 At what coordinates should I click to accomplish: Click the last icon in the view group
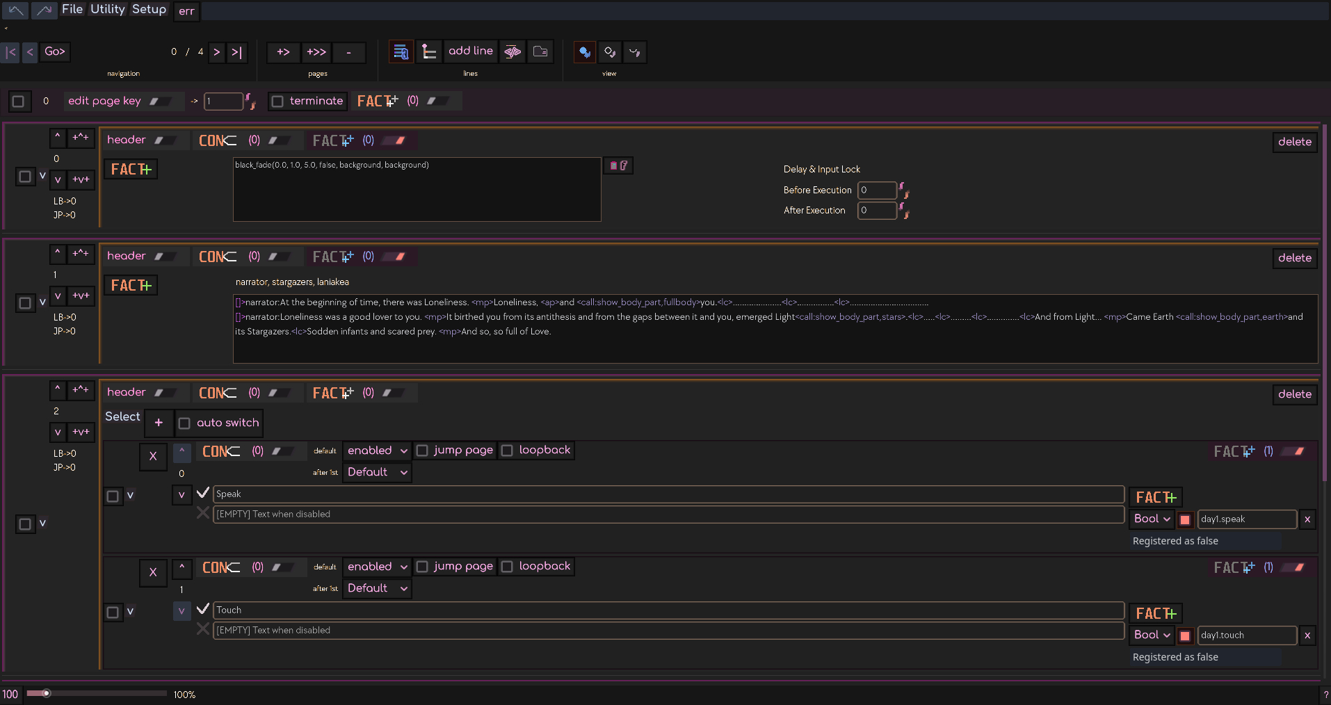[635, 52]
